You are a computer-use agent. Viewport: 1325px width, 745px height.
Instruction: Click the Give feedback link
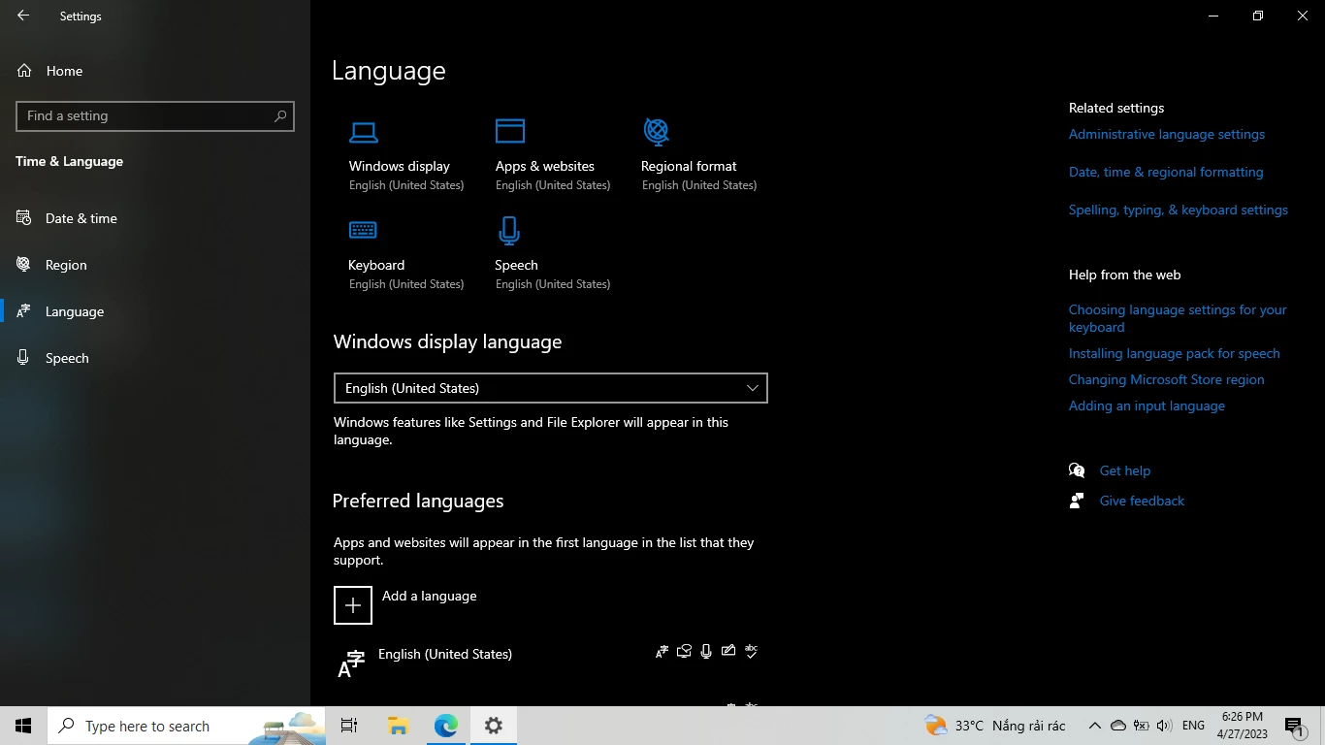tap(1142, 501)
